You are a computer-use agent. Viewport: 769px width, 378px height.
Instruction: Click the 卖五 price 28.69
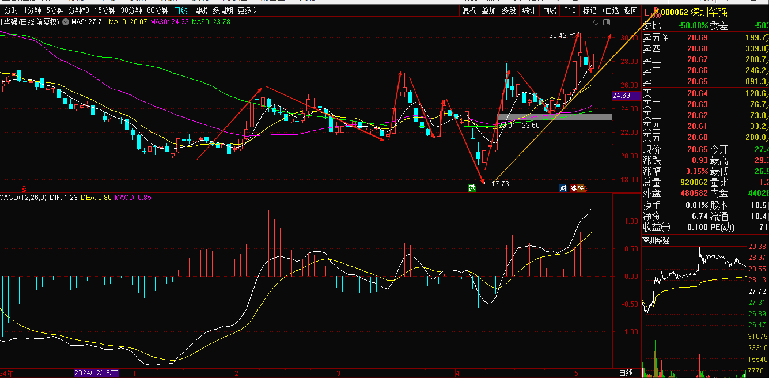pos(697,37)
